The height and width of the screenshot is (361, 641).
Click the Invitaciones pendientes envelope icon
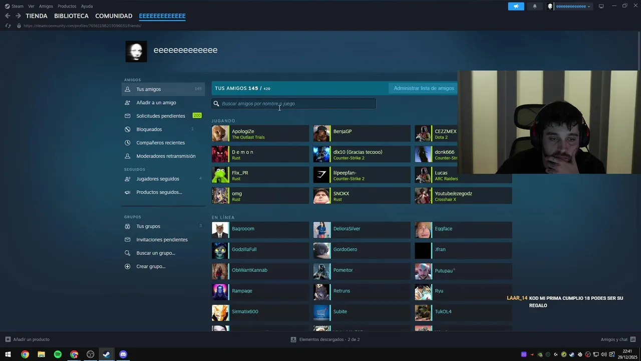coord(127,240)
